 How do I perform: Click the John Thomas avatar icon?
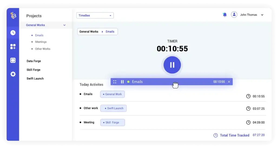point(234,15)
